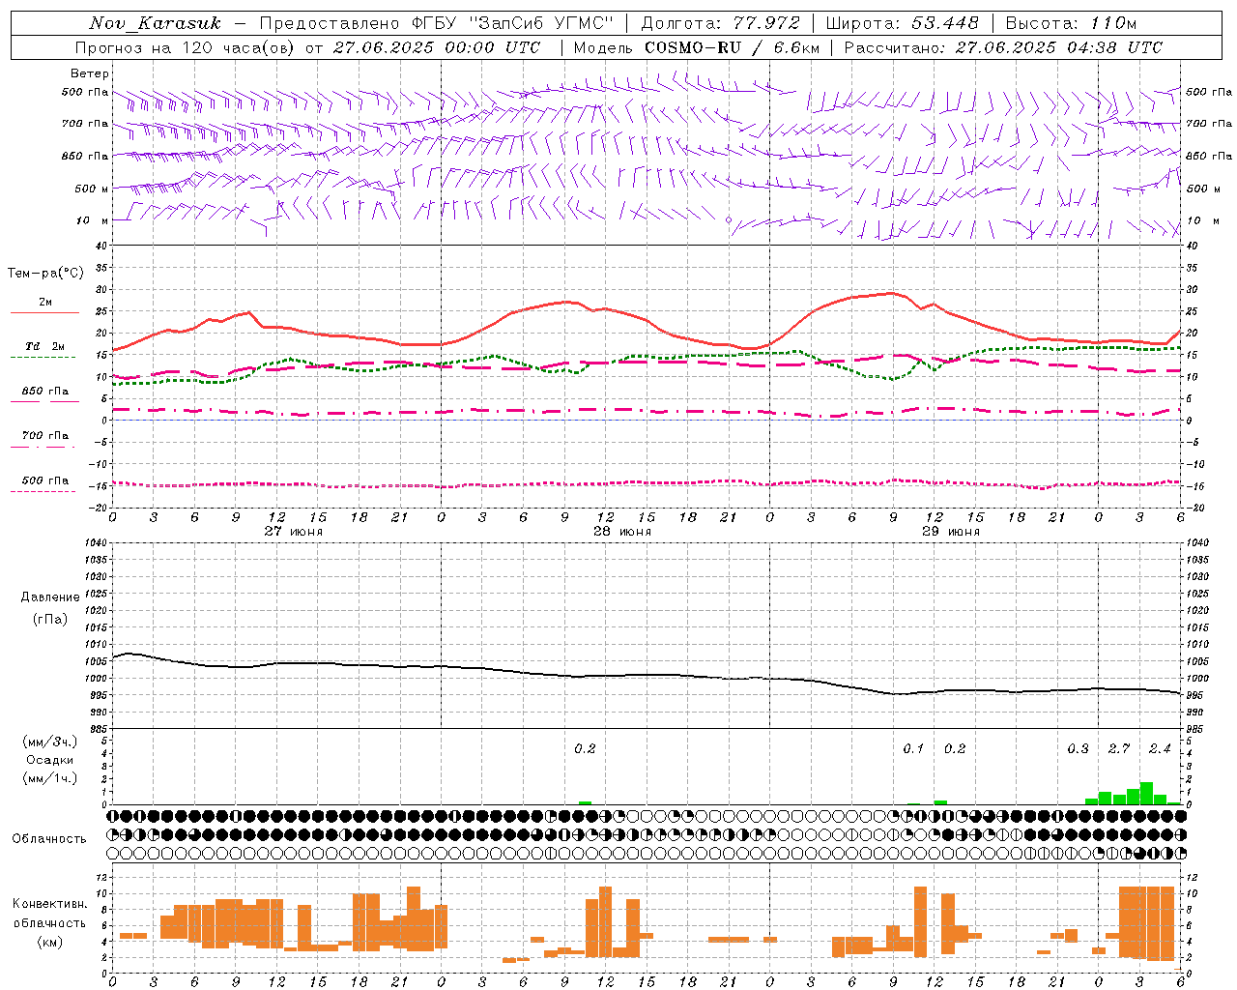Select the latitude text Широта: 53.448
The width and height of the screenshot is (1237, 990).
[x=902, y=23]
